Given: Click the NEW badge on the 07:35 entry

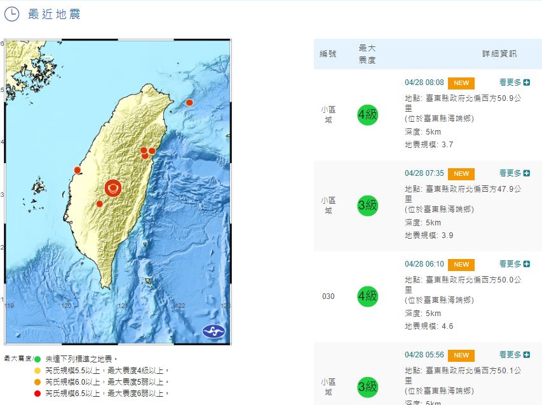Looking at the screenshot, I should tap(461, 174).
